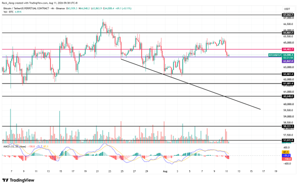Screen dimensions: 298x186
Task: Click the 65,807.7 black price label
Action: (288, 33)
